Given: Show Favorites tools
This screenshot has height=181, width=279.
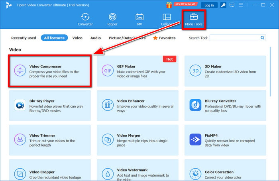Looking at the screenshot, I should 164,38.
